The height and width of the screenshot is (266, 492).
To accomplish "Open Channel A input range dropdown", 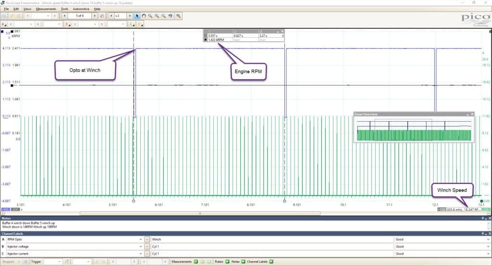I will click(x=24, y=24).
